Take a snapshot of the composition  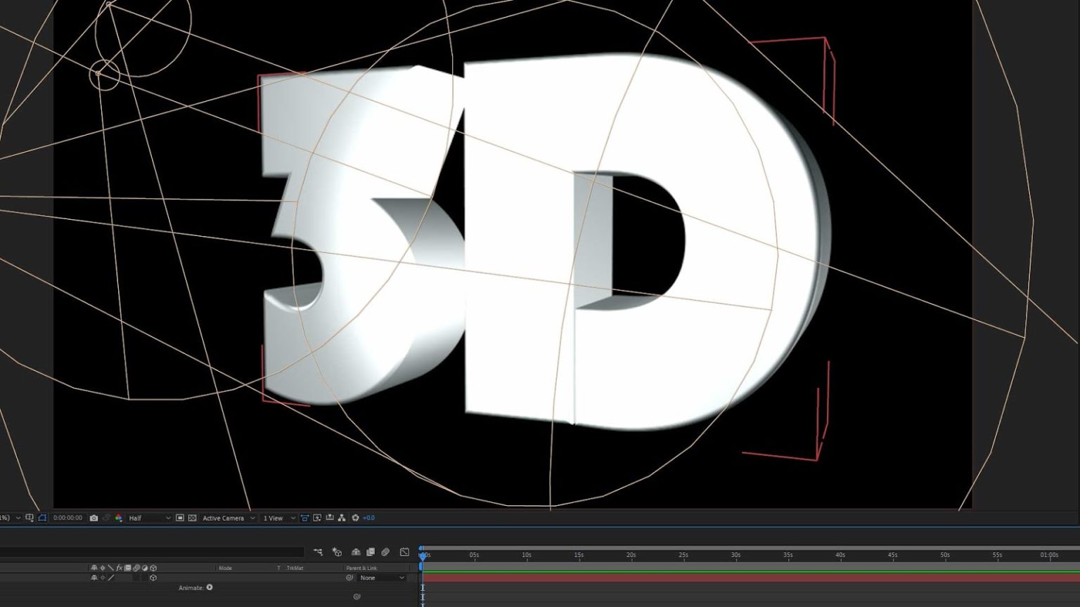[x=94, y=518]
